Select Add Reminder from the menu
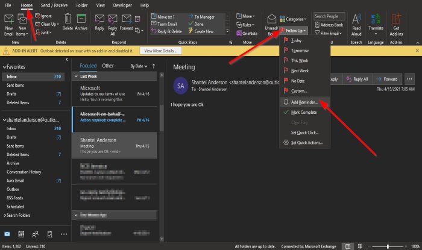The height and width of the screenshot is (250, 422). coord(305,102)
